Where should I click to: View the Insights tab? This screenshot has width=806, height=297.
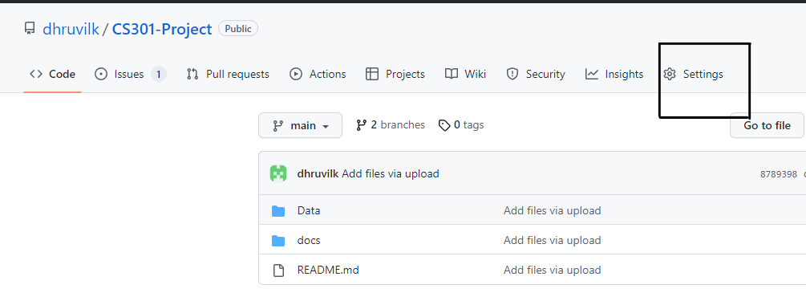(x=614, y=74)
